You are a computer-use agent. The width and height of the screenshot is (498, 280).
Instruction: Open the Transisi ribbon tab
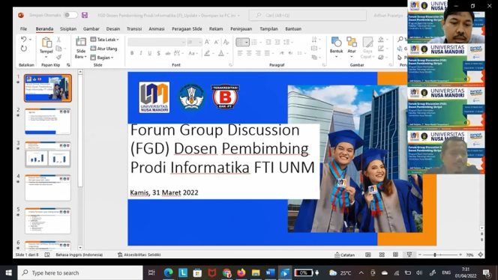click(134, 29)
